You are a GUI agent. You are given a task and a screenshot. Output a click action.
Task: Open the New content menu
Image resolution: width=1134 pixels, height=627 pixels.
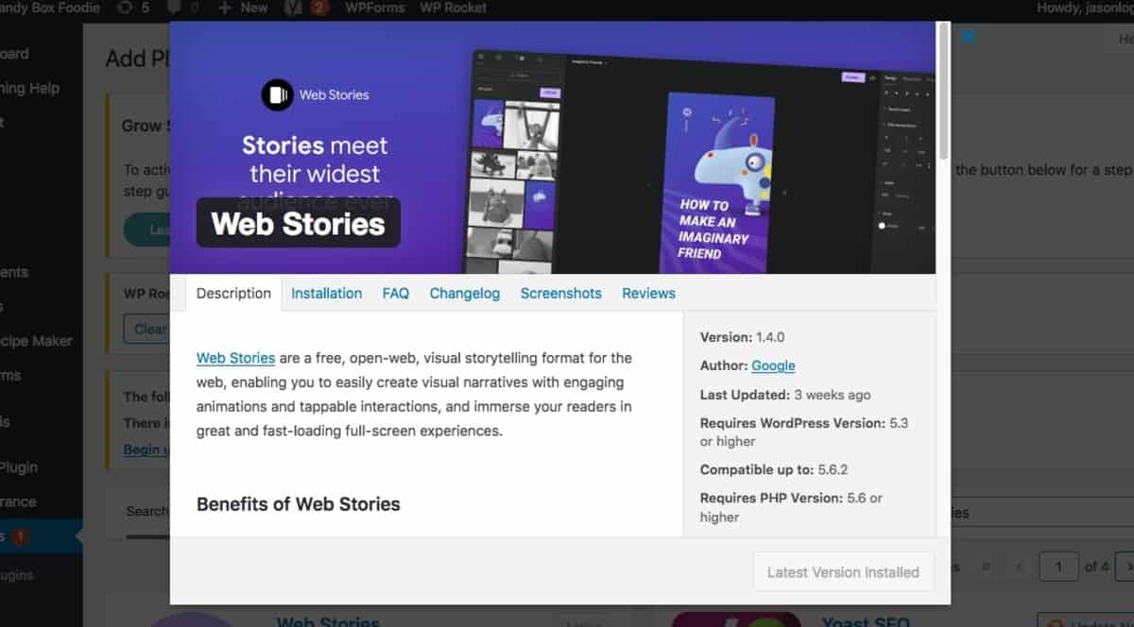point(243,8)
